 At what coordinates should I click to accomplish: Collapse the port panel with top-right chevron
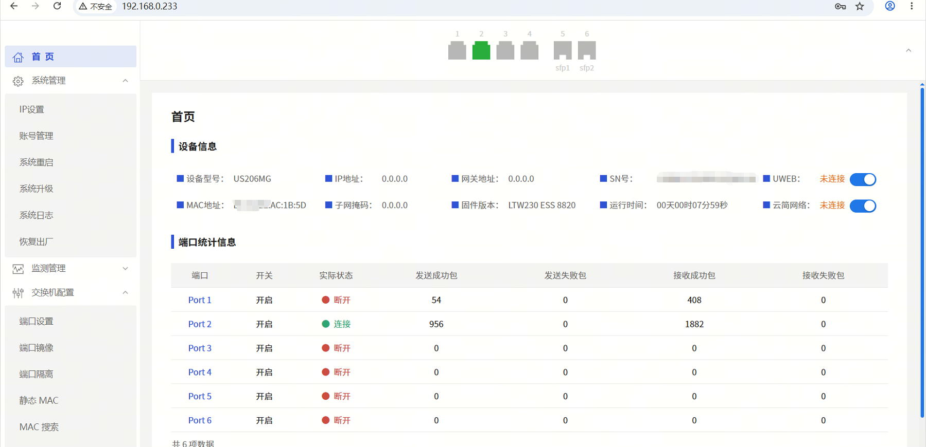[x=908, y=50]
